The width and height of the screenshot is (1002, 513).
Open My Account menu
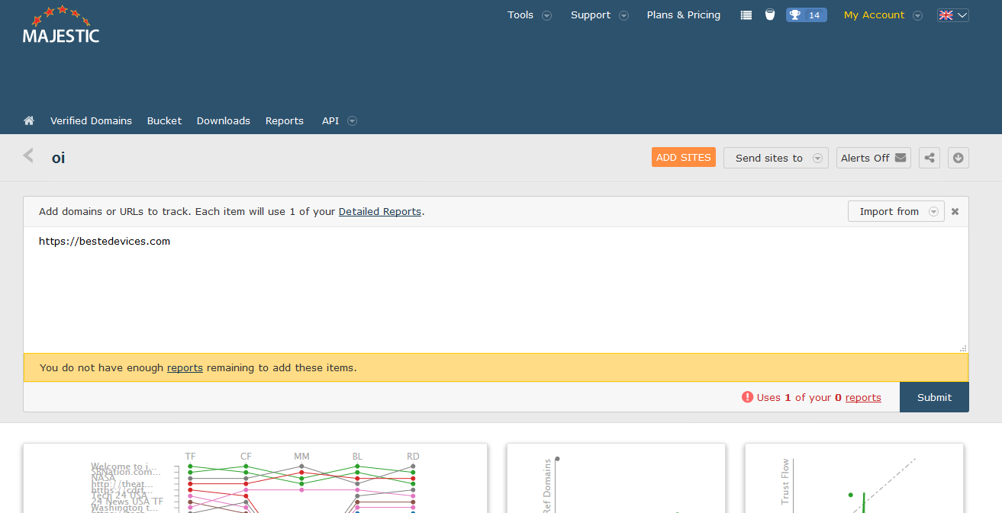874,15
